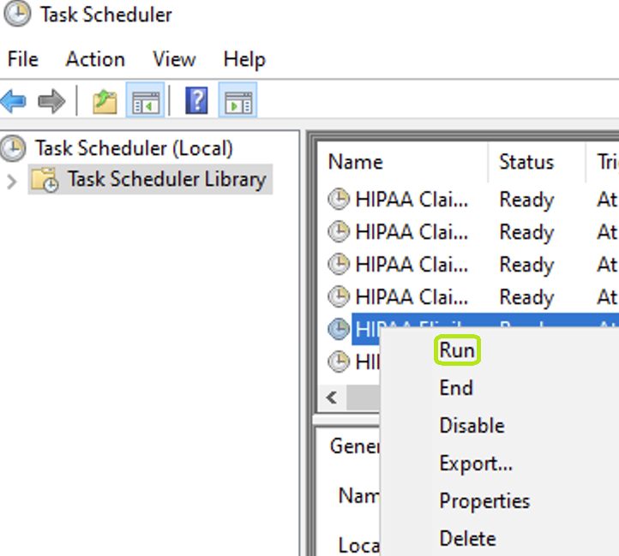
Task: Open the Help menu
Action: click(x=244, y=60)
